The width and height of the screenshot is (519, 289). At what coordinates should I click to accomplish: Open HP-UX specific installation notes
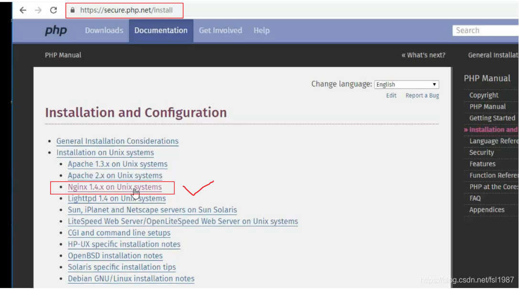(124, 245)
